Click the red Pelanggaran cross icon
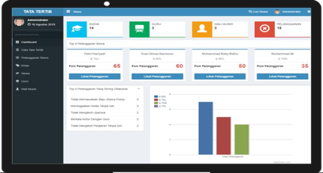Viewport: 323px width, 173px height. (265, 29)
